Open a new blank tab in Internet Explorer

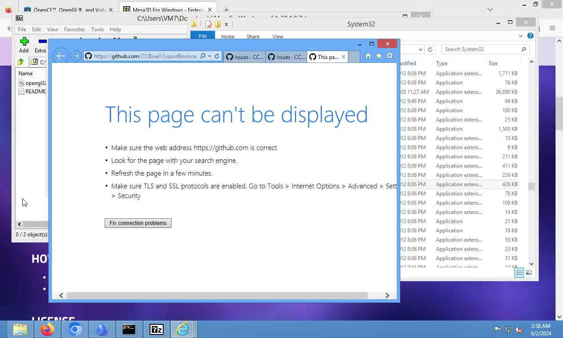(354, 57)
